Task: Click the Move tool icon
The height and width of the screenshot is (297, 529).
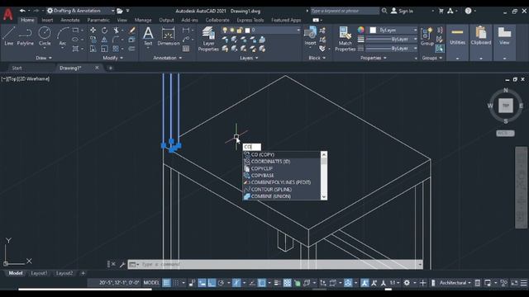Action: [93, 31]
